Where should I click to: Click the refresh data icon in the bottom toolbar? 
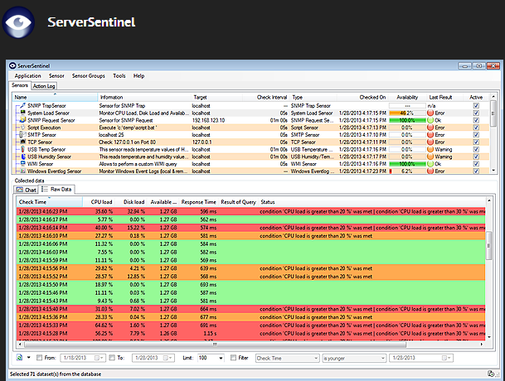click(20, 358)
